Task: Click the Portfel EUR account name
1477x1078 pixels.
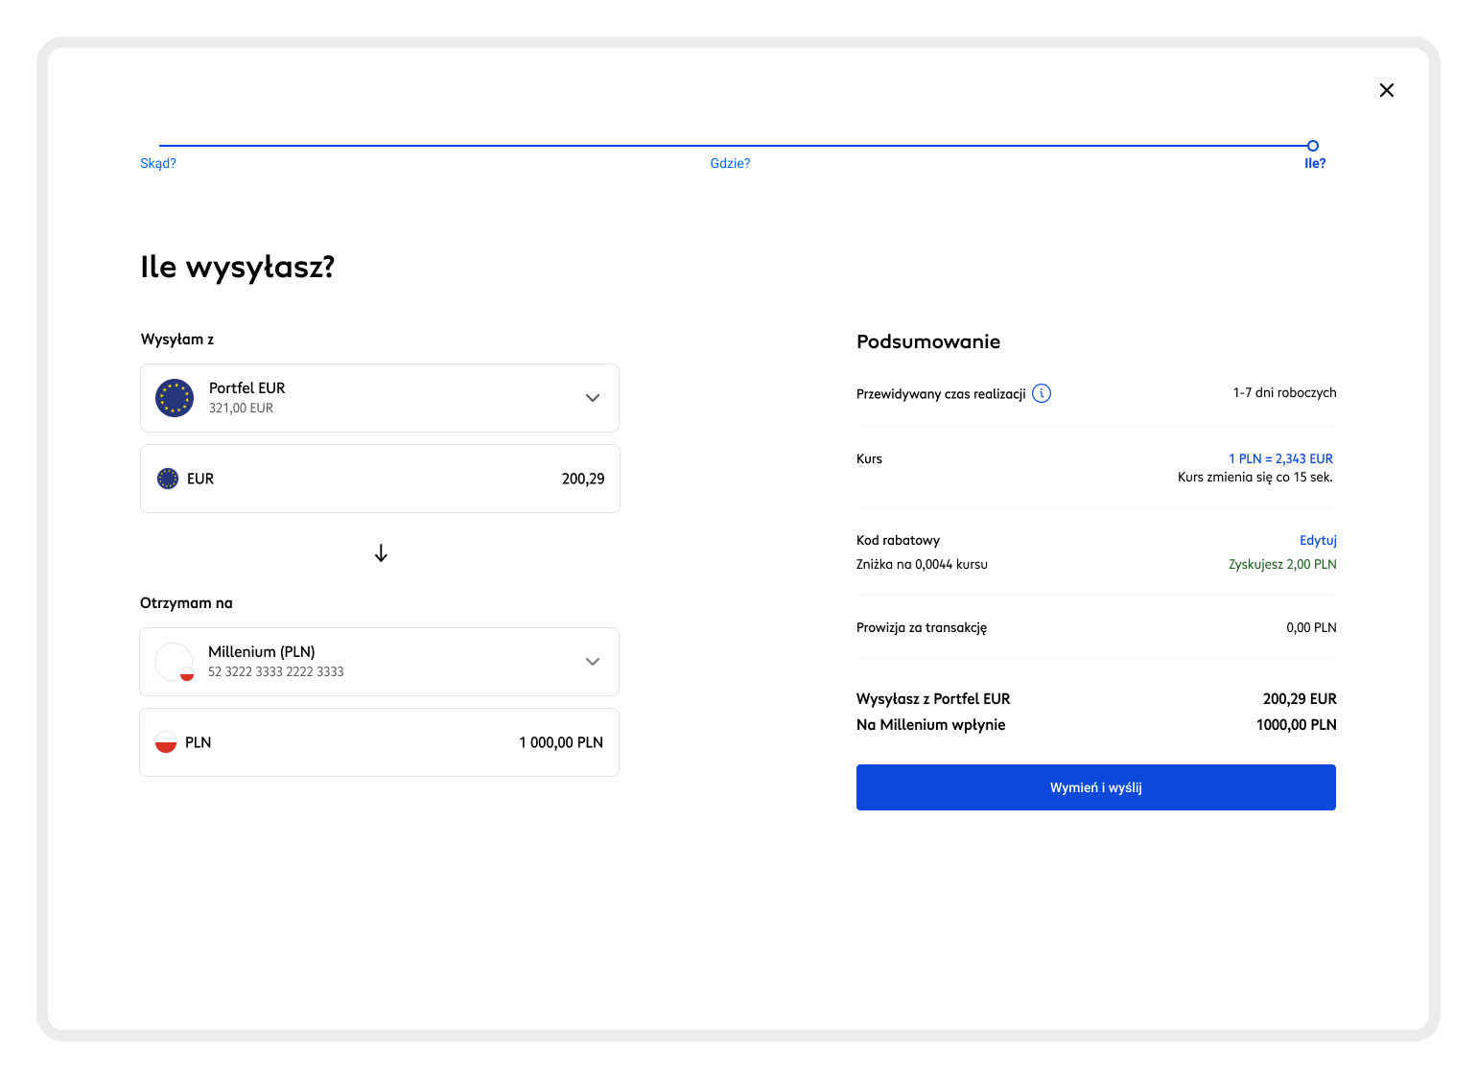Action: pos(247,387)
